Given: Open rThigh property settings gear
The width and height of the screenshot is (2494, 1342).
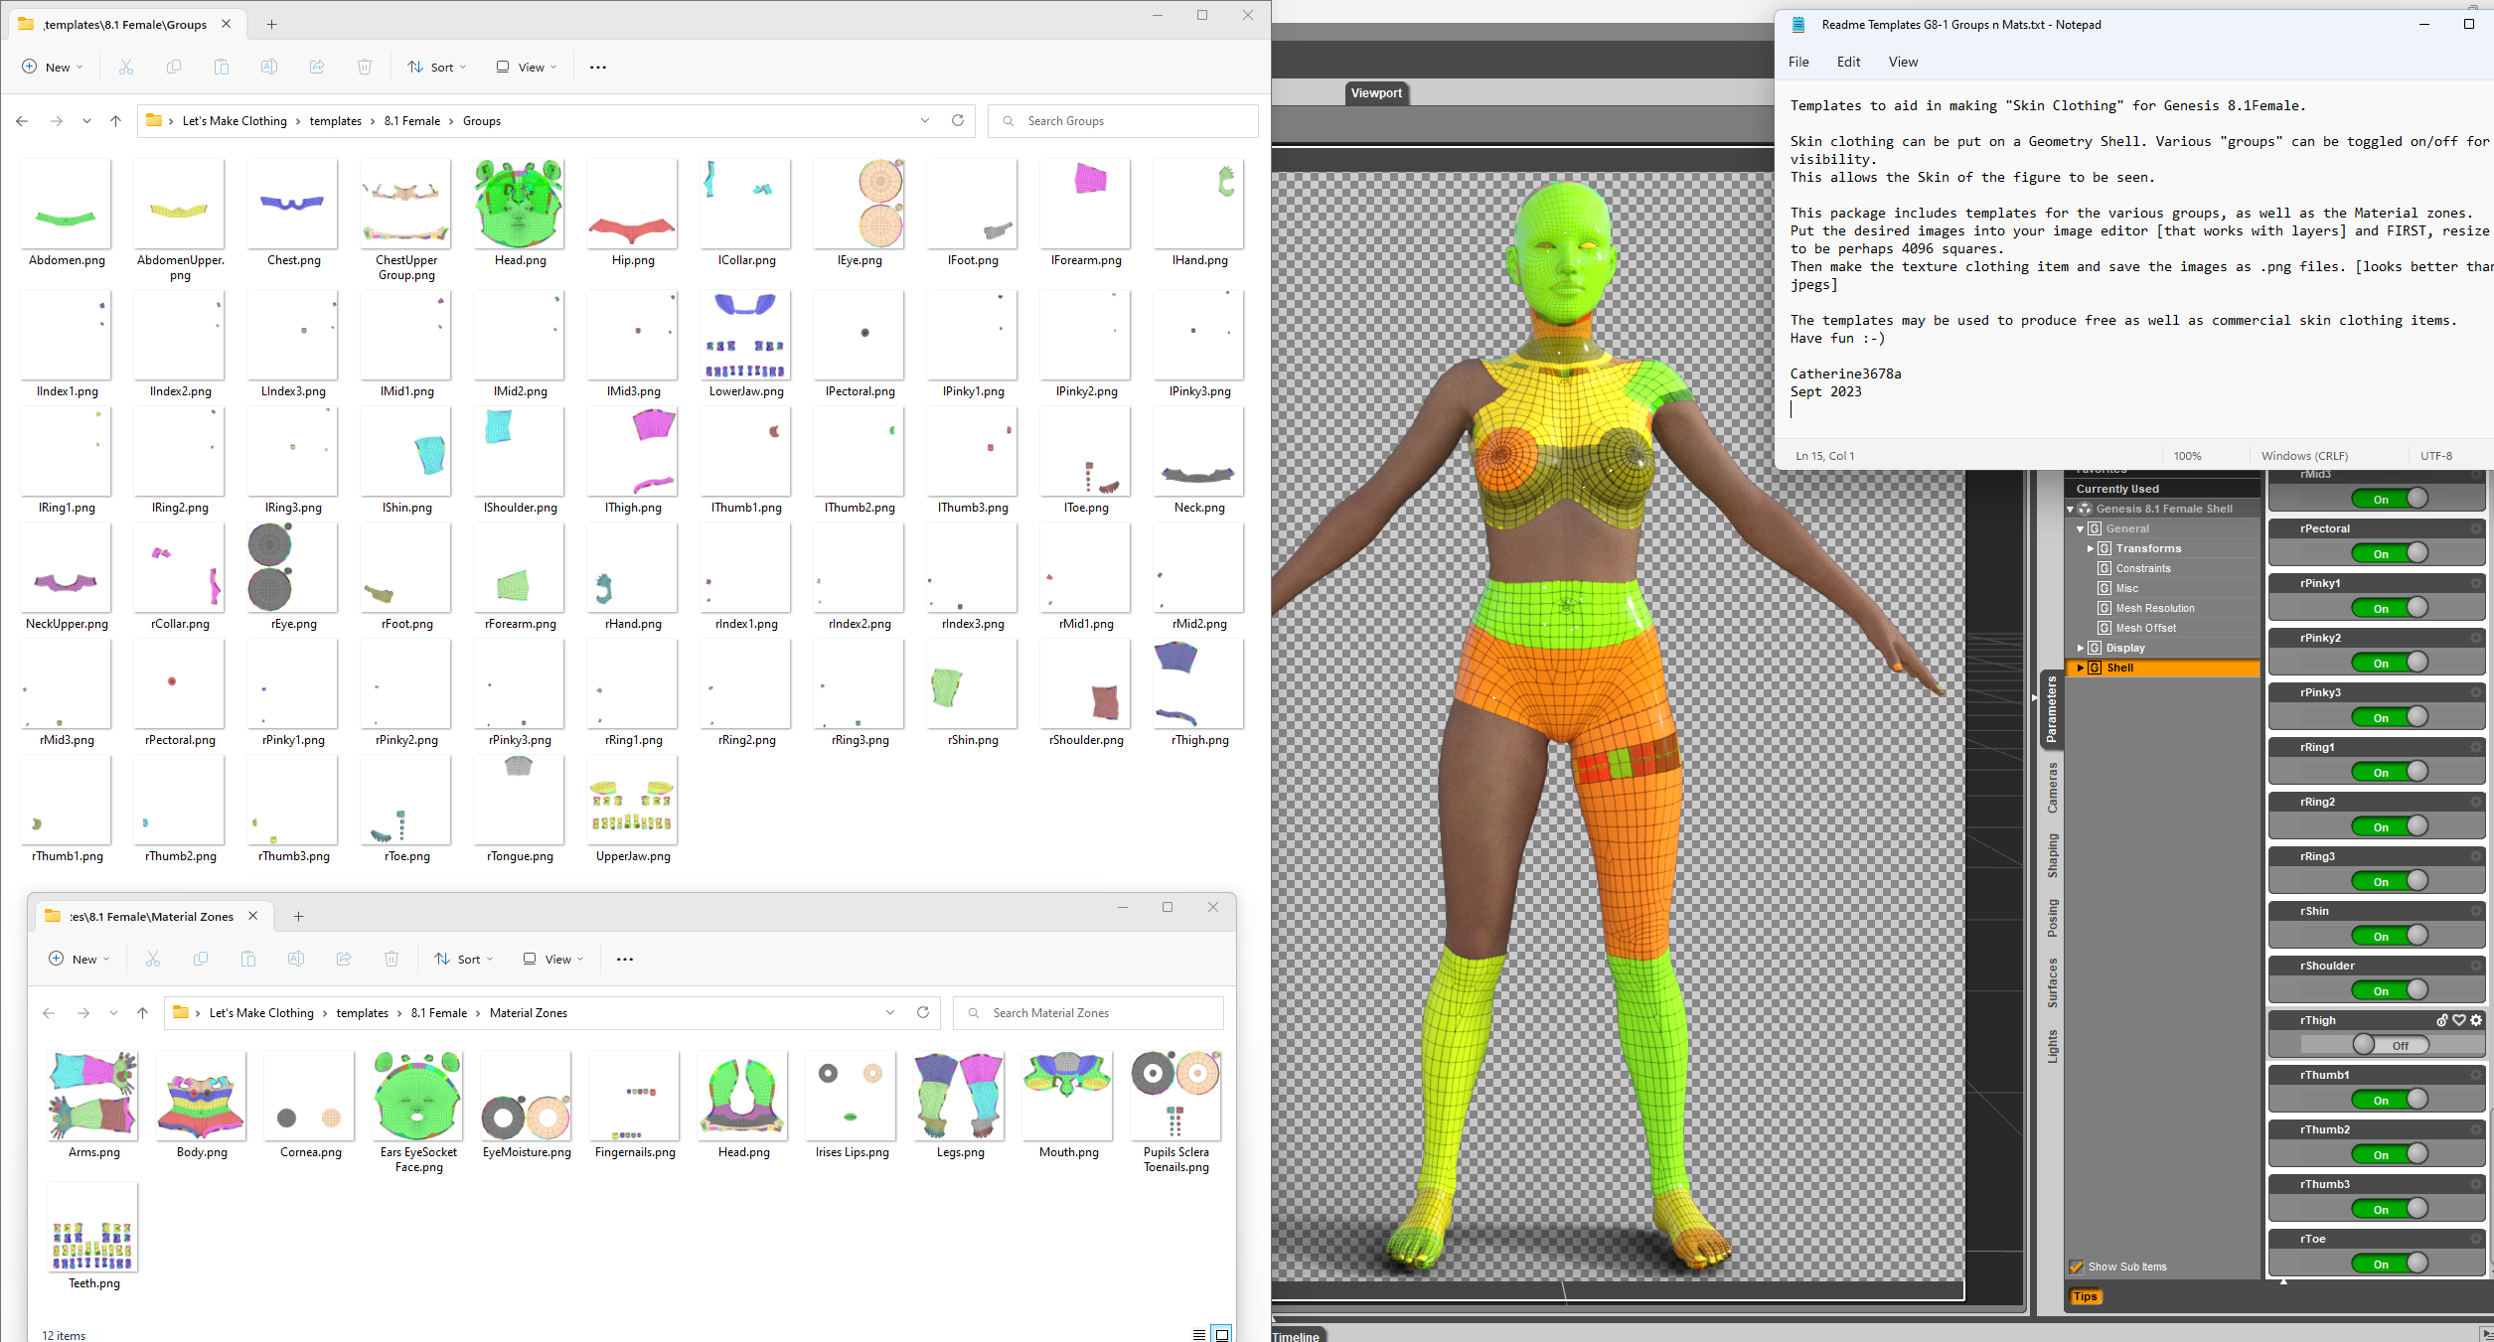Looking at the screenshot, I should pyautogui.click(x=2475, y=1020).
